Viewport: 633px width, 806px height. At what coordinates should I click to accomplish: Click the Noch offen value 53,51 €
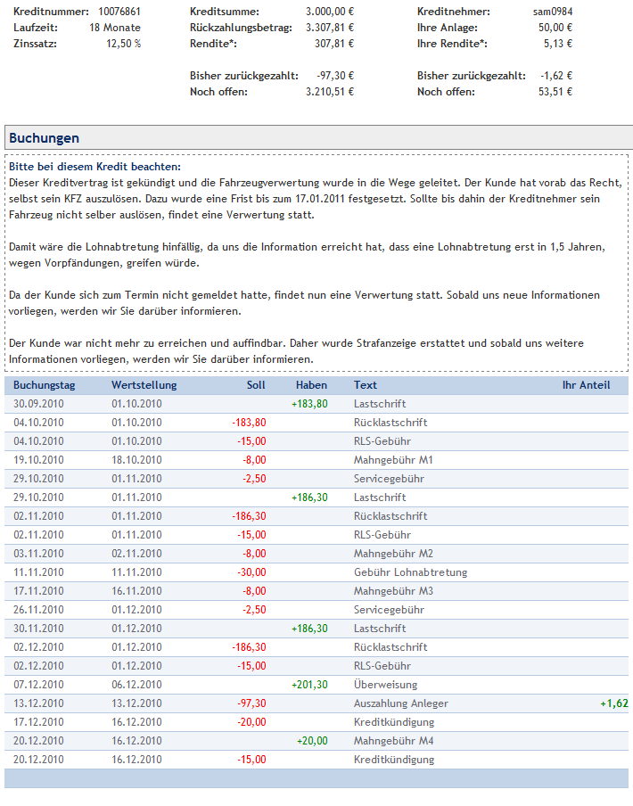555,92
